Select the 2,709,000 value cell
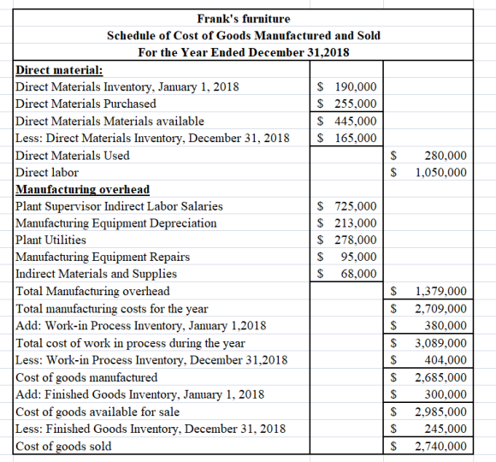This screenshot has height=462, width=496. pyautogui.click(x=428, y=309)
